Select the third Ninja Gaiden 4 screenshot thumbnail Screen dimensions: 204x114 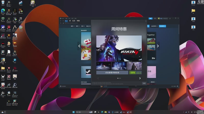(x=134, y=66)
